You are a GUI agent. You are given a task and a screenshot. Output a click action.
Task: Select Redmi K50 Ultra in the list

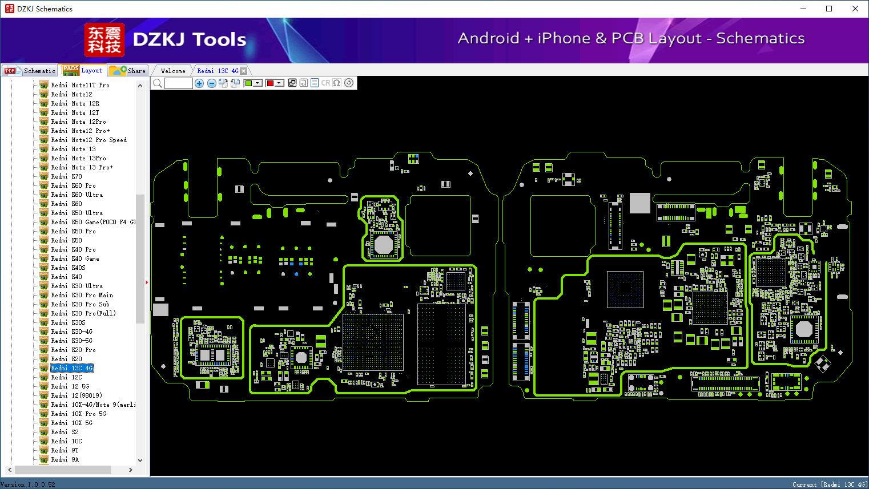point(77,213)
